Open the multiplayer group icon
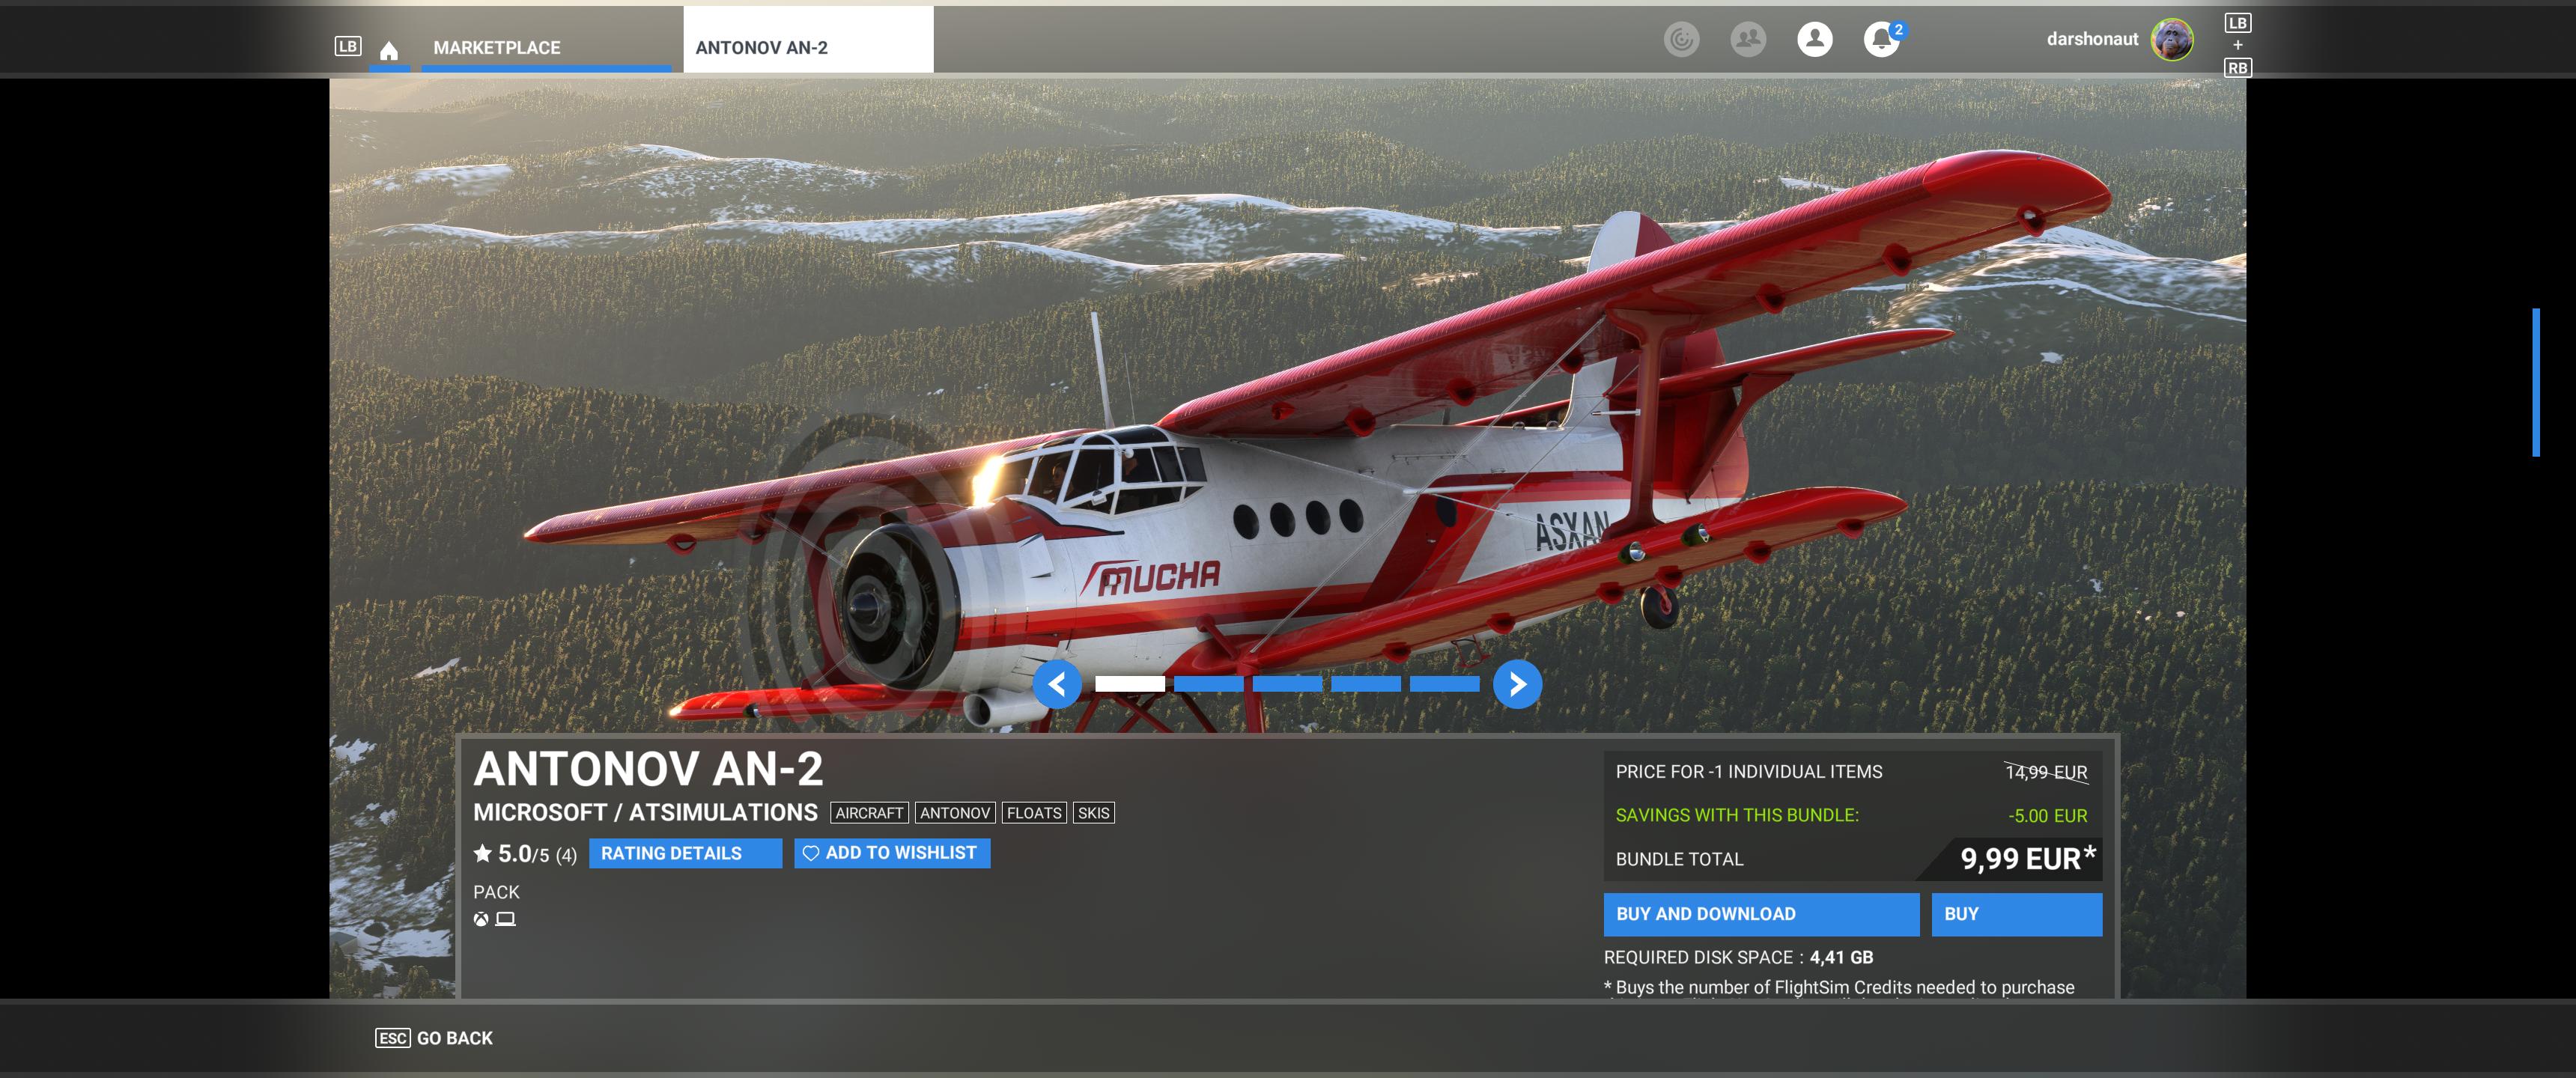 [x=1748, y=39]
